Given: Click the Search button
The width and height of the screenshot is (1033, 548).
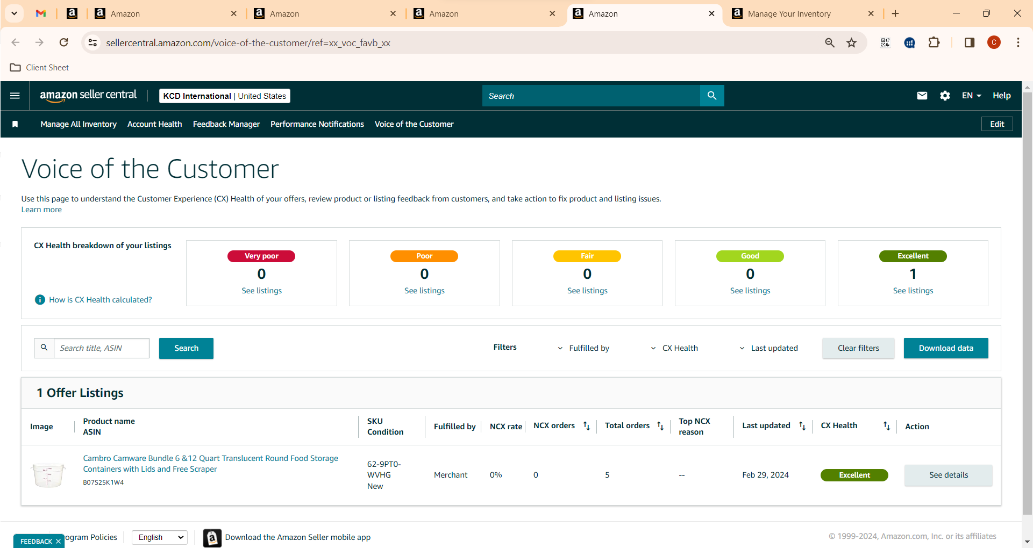Looking at the screenshot, I should pyautogui.click(x=186, y=348).
